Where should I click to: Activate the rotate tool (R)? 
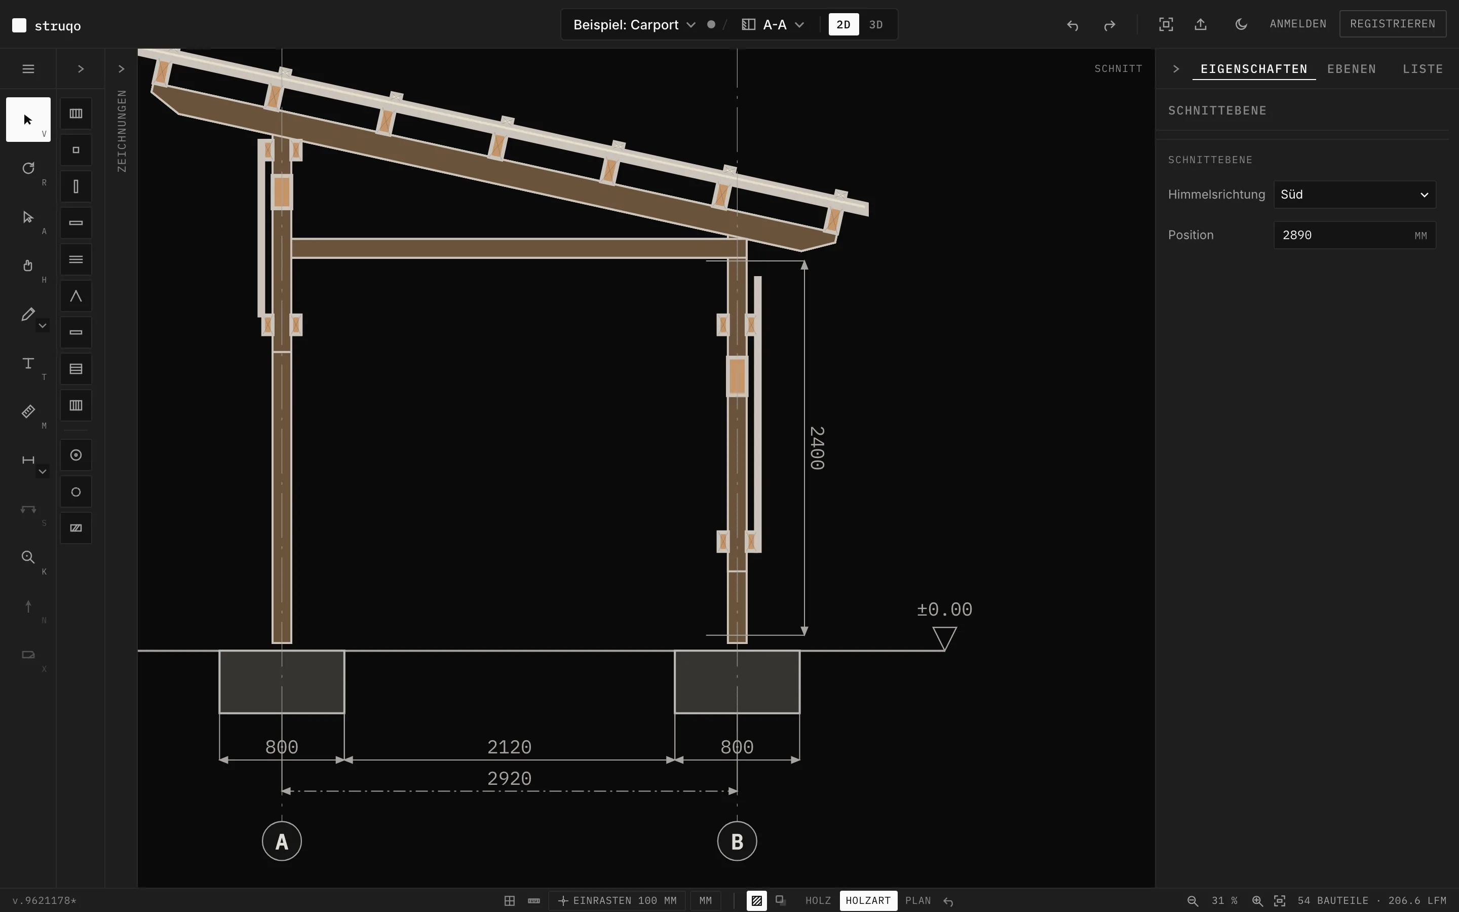(x=28, y=168)
